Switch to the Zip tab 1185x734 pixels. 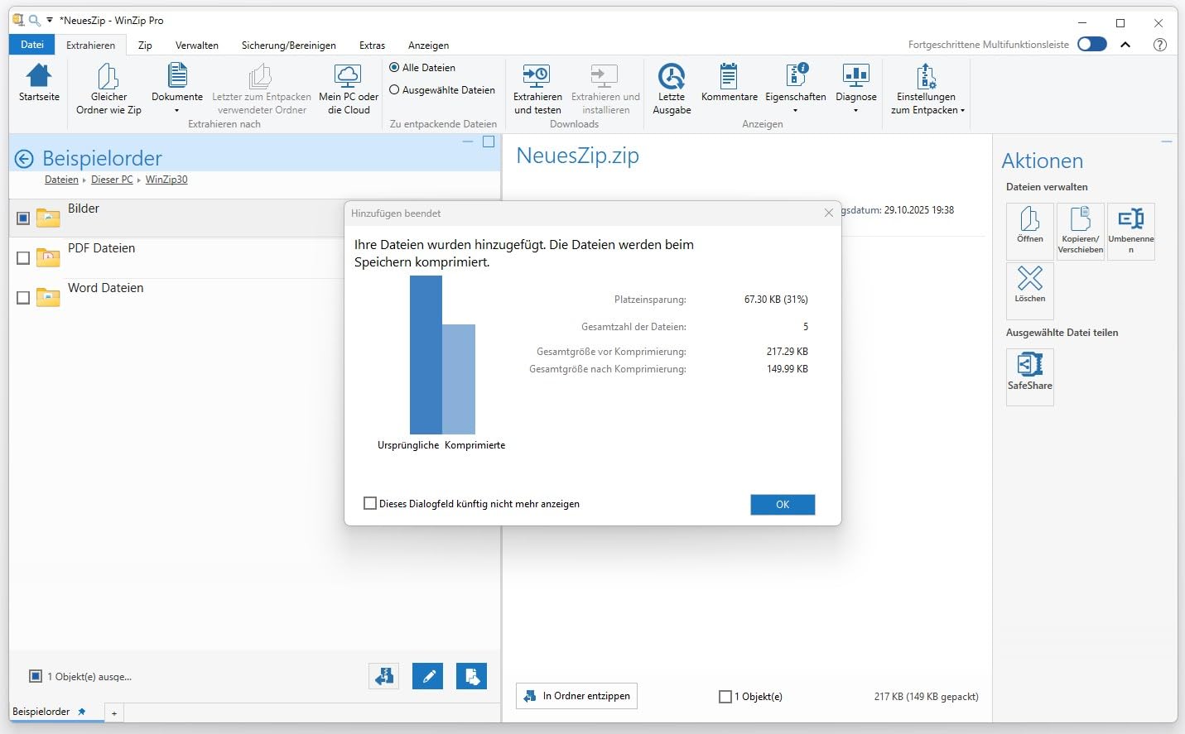pyautogui.click(x=145, y=45)
